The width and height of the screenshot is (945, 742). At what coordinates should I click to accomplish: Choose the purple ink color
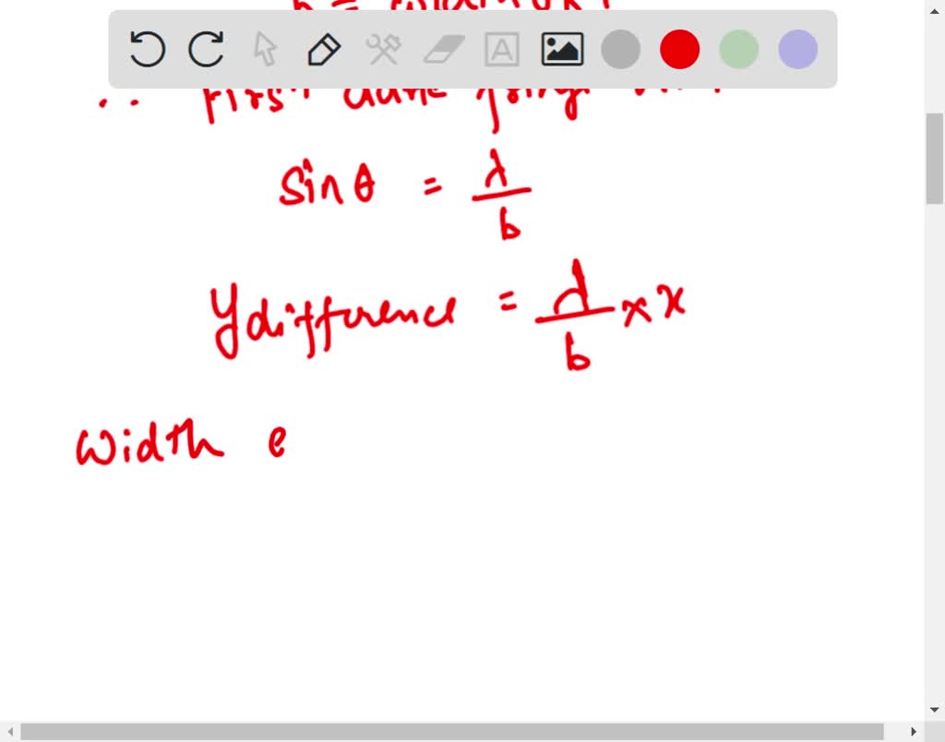pos(795,50)
